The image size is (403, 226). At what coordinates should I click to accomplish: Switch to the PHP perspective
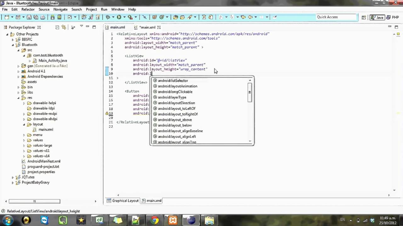[392, 18]
